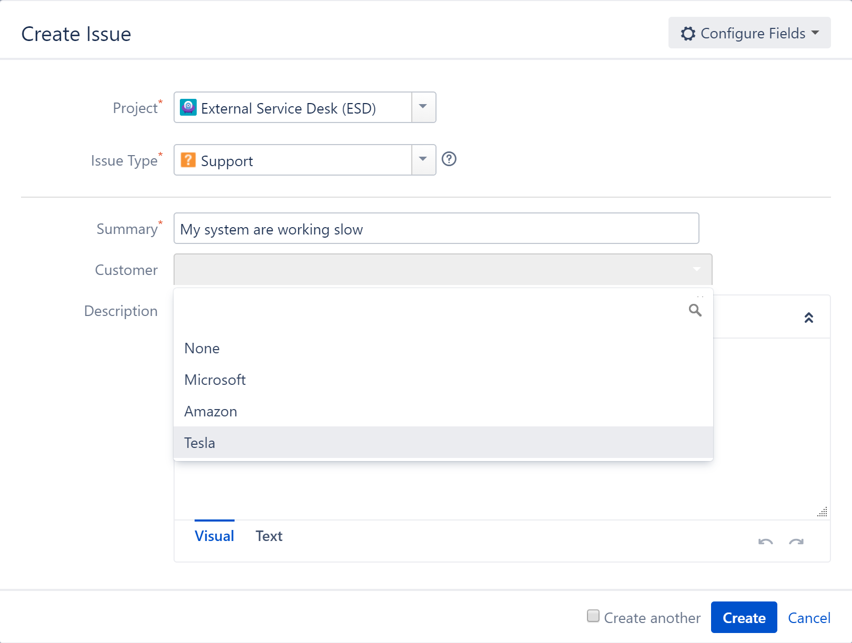Check the Create another checkbox
This screenshot has width=852, height=643.
click(593, 616)
